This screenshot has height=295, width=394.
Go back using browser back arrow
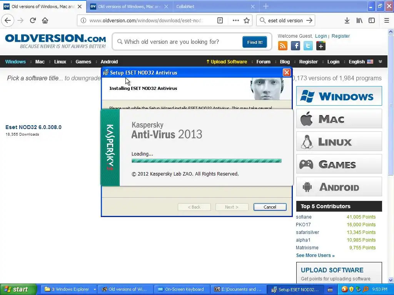pos(8,20)
